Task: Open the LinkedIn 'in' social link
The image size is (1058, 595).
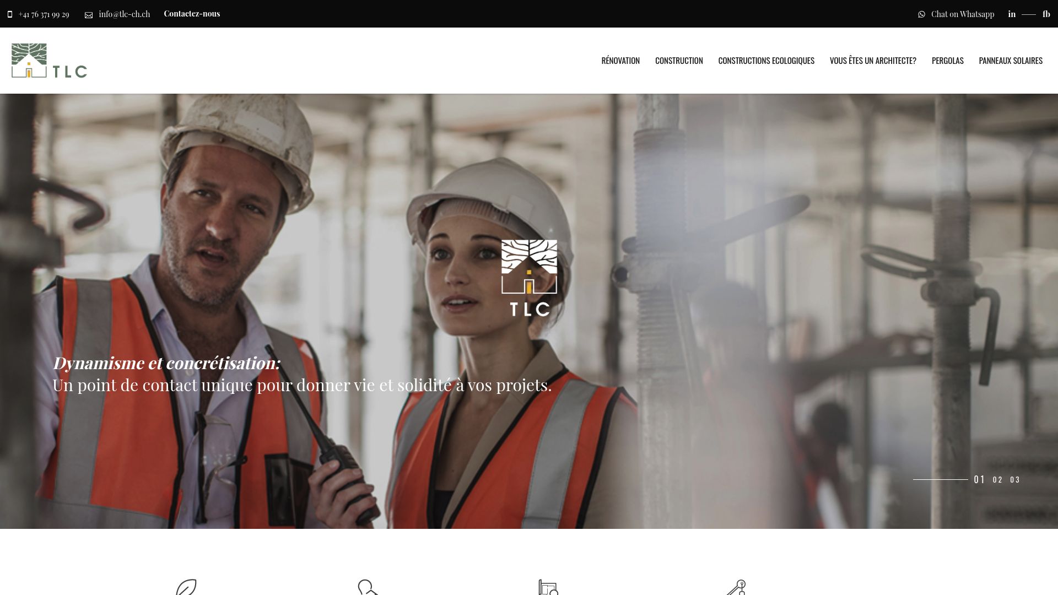Action: [1012, 14]
